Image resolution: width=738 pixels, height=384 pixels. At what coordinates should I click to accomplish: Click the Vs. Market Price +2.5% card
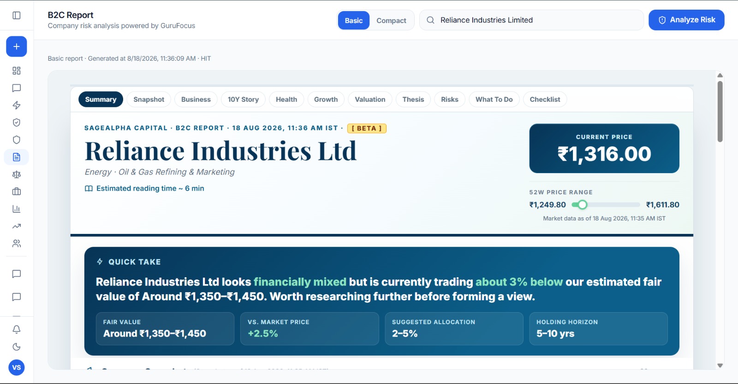309,329
